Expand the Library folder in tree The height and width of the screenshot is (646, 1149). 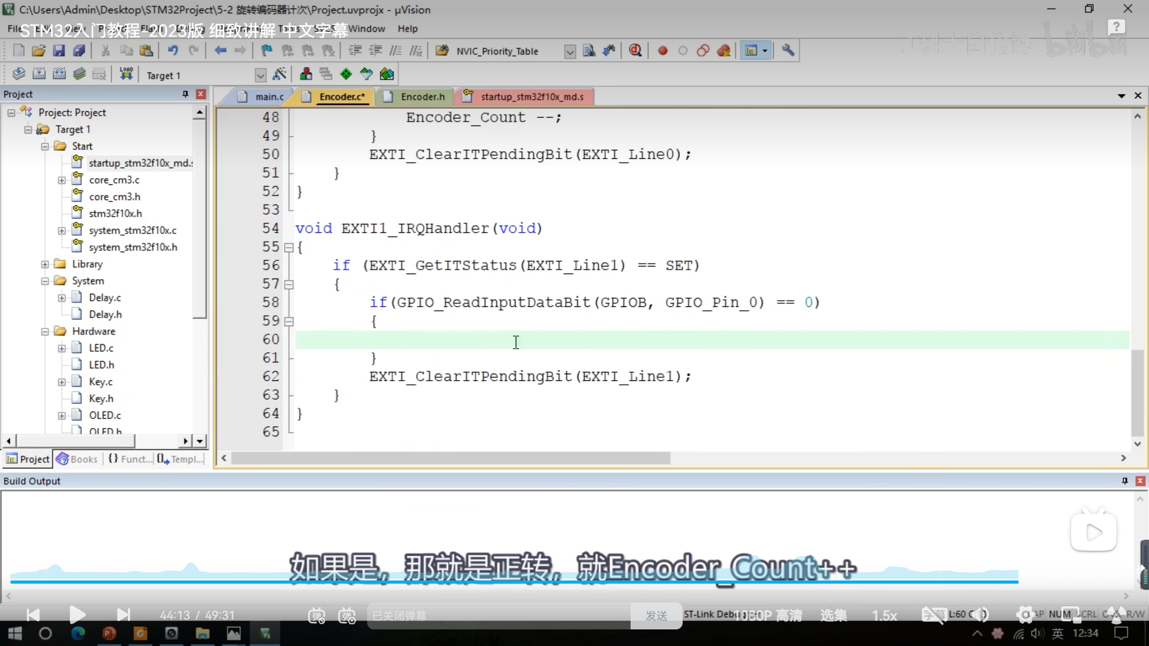(45, 264)
